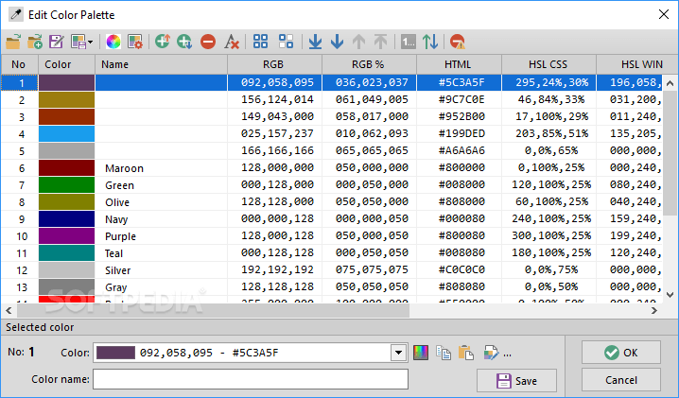Click the vertical scrollbar up arrow
Viewport: 679px width, 398px height.
pos(670,82)
